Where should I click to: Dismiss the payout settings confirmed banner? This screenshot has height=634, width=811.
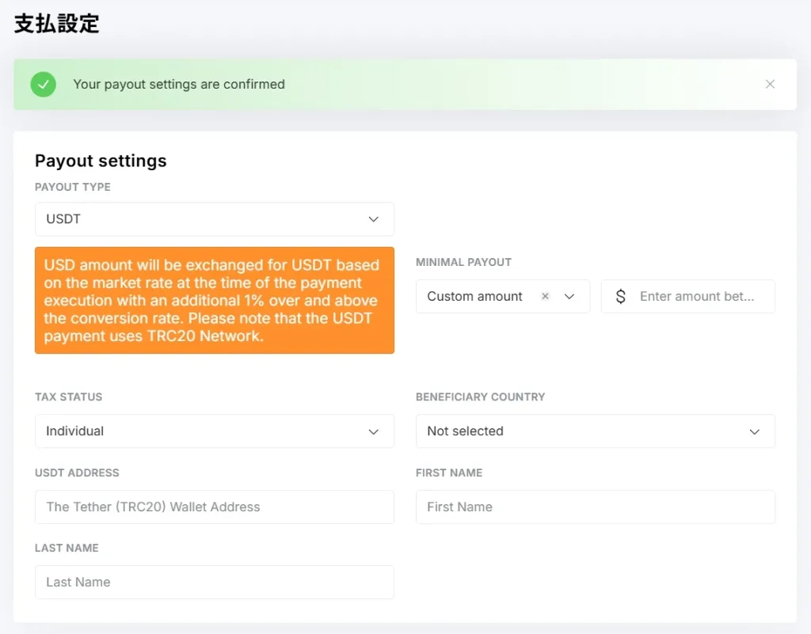(x=770, y=85)
